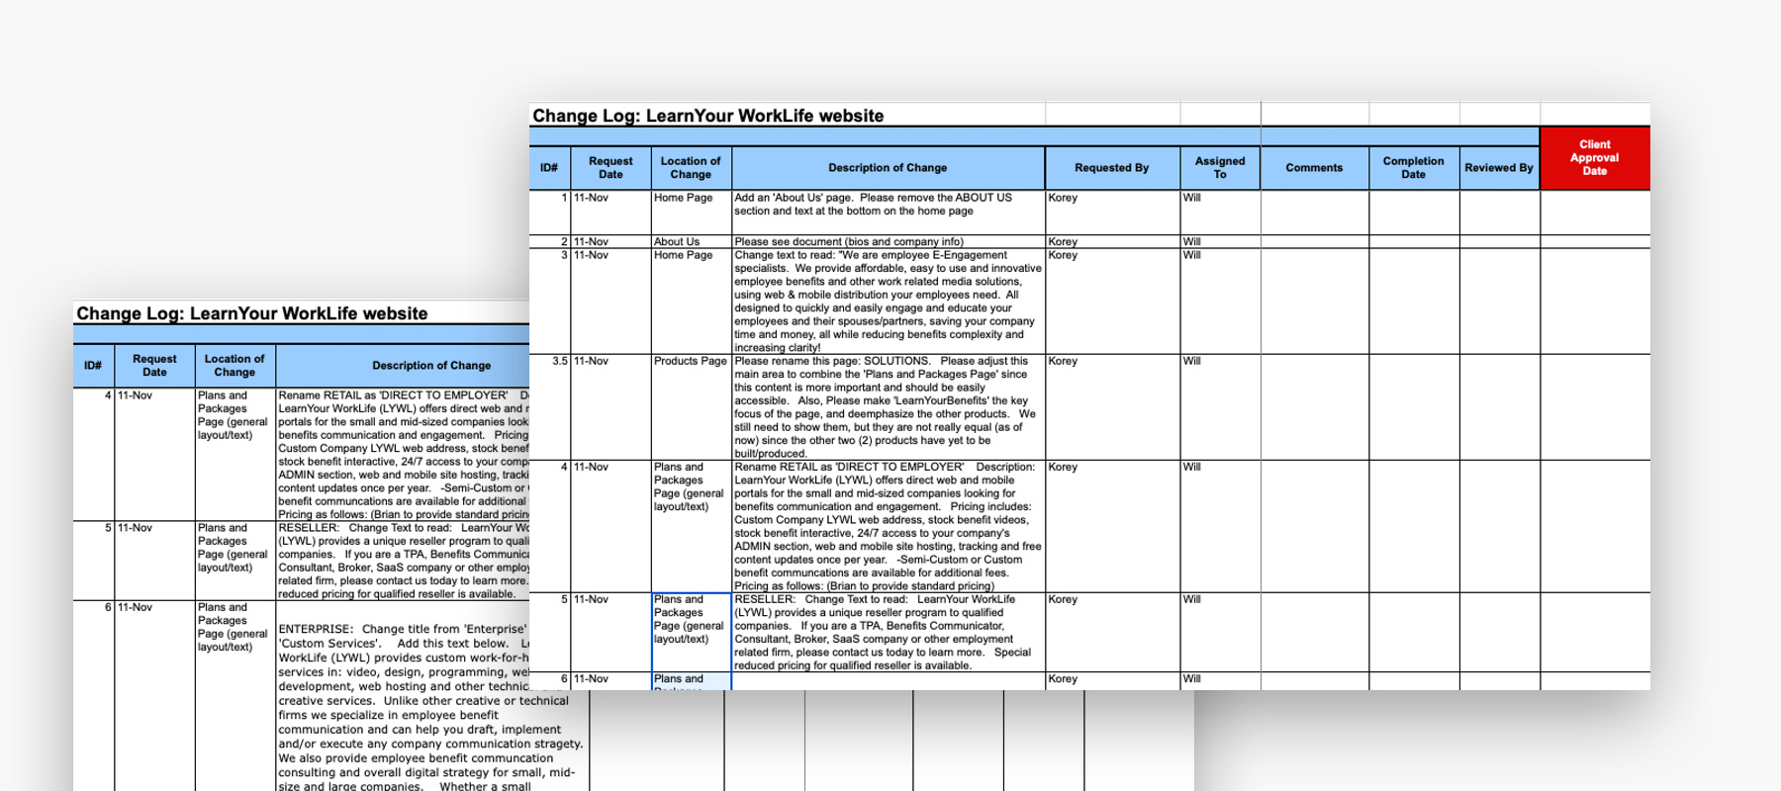Select front sheet's RESELLER description cell
This screenshot has width=1781, height=791.
pyautogui.click(x=888, y=632)
